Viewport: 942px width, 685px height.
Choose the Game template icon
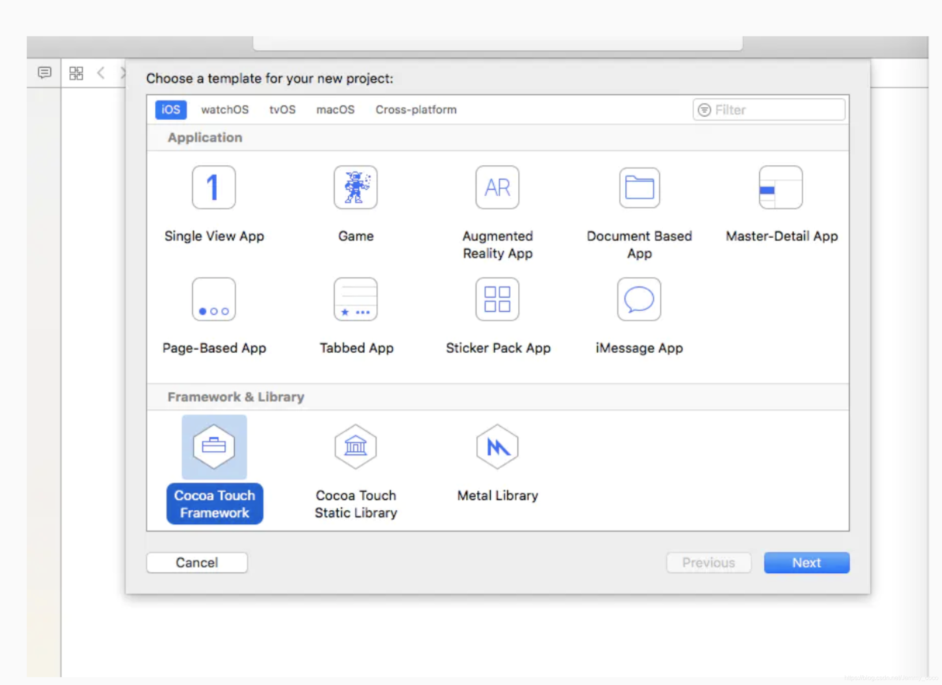(x=356, y=187)
